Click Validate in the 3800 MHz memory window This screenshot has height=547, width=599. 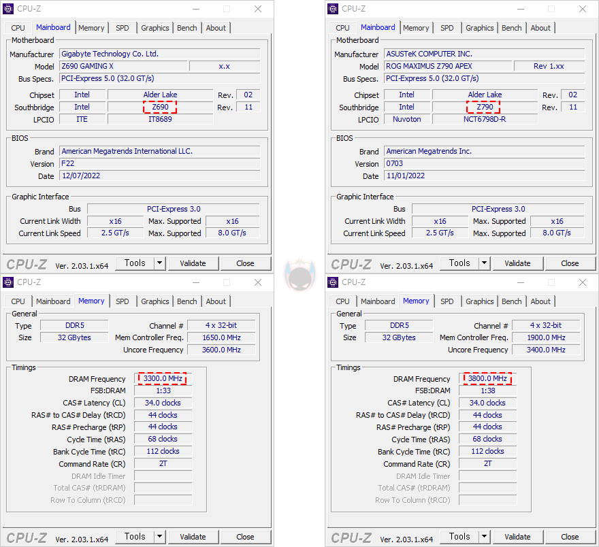point(517,537)
